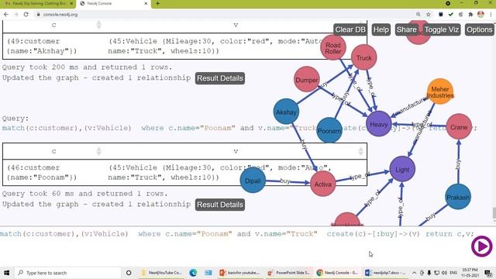
Task: Select the Meher Industries node
Action: [x=440, y=91]
